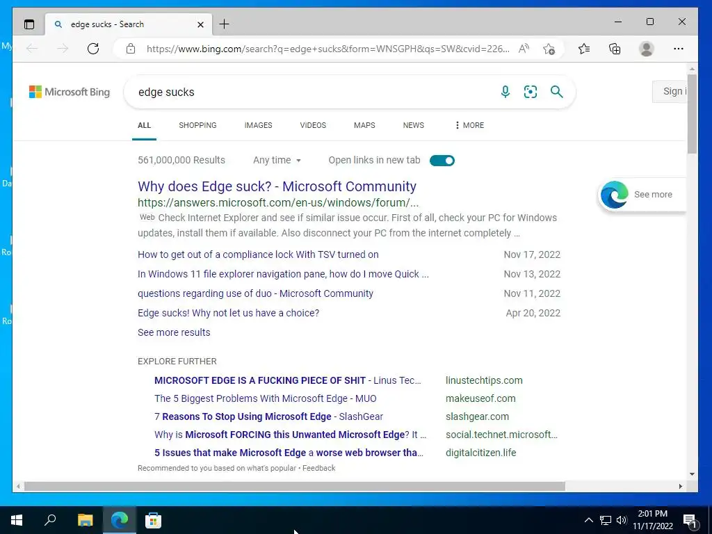712x534 pixels.
Task: Open Settings and more ellipsis menu
Action: [679, 49]
